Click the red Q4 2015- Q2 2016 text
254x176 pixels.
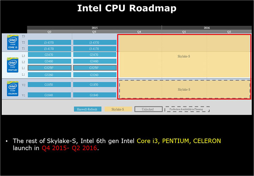click(x=69, y=148)
